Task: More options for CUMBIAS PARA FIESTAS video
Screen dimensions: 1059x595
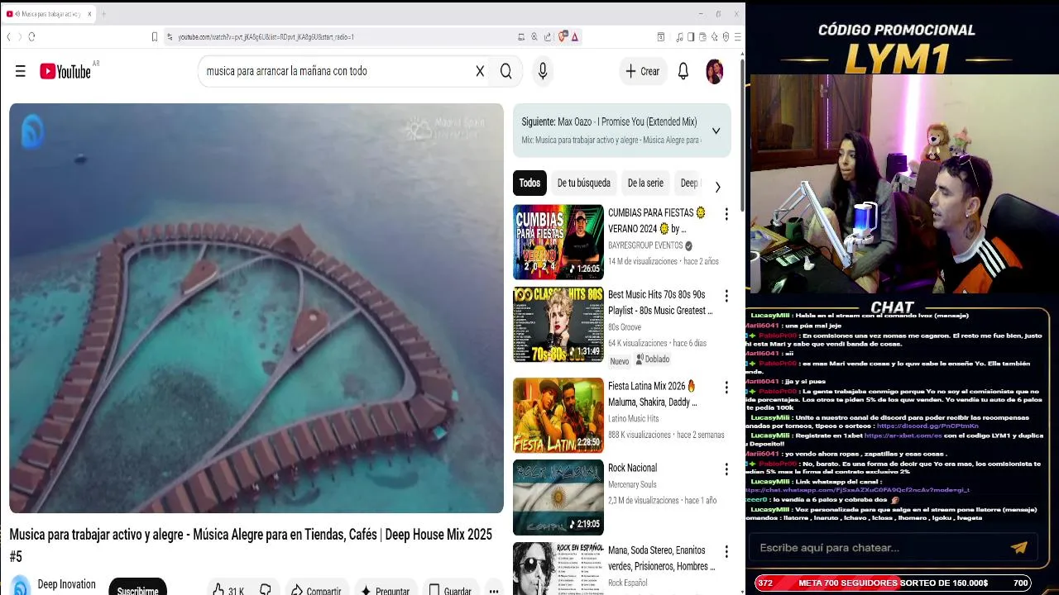Action: tap(726, 214)
